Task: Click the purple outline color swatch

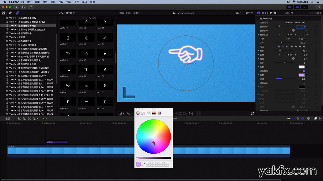Action: [302, 75]
